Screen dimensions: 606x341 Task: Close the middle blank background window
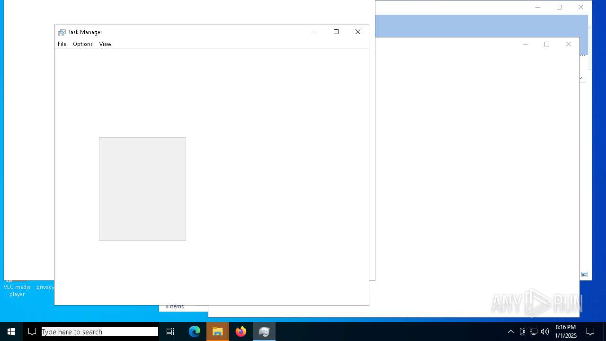(569, 44)
